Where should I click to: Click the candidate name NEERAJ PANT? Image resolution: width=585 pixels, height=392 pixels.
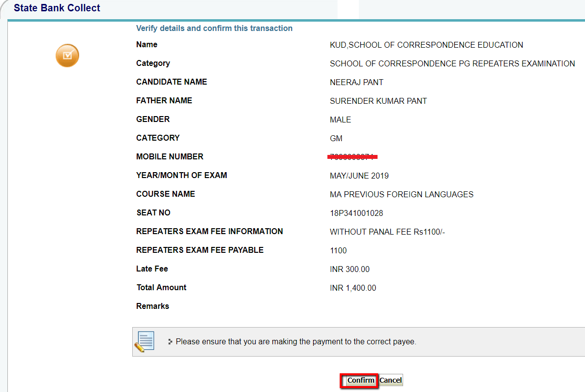pyautogui.click(x=356, y=83)
